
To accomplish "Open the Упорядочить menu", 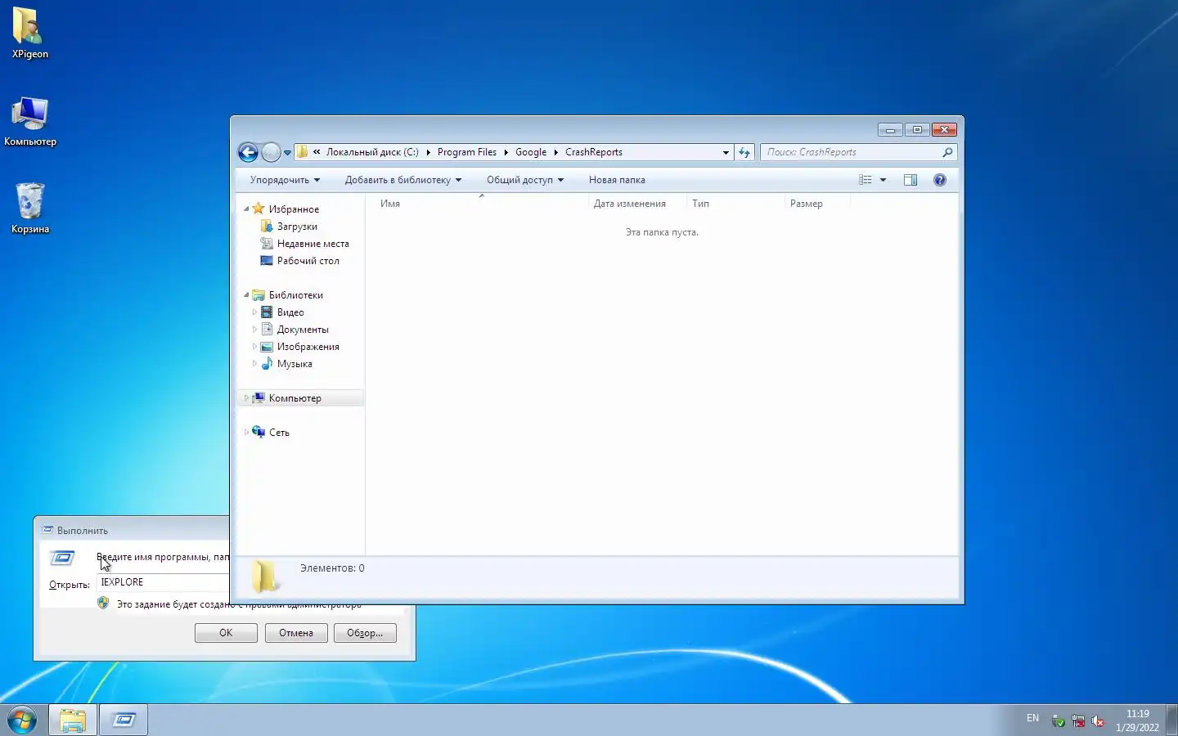I will tap(285, 180).
